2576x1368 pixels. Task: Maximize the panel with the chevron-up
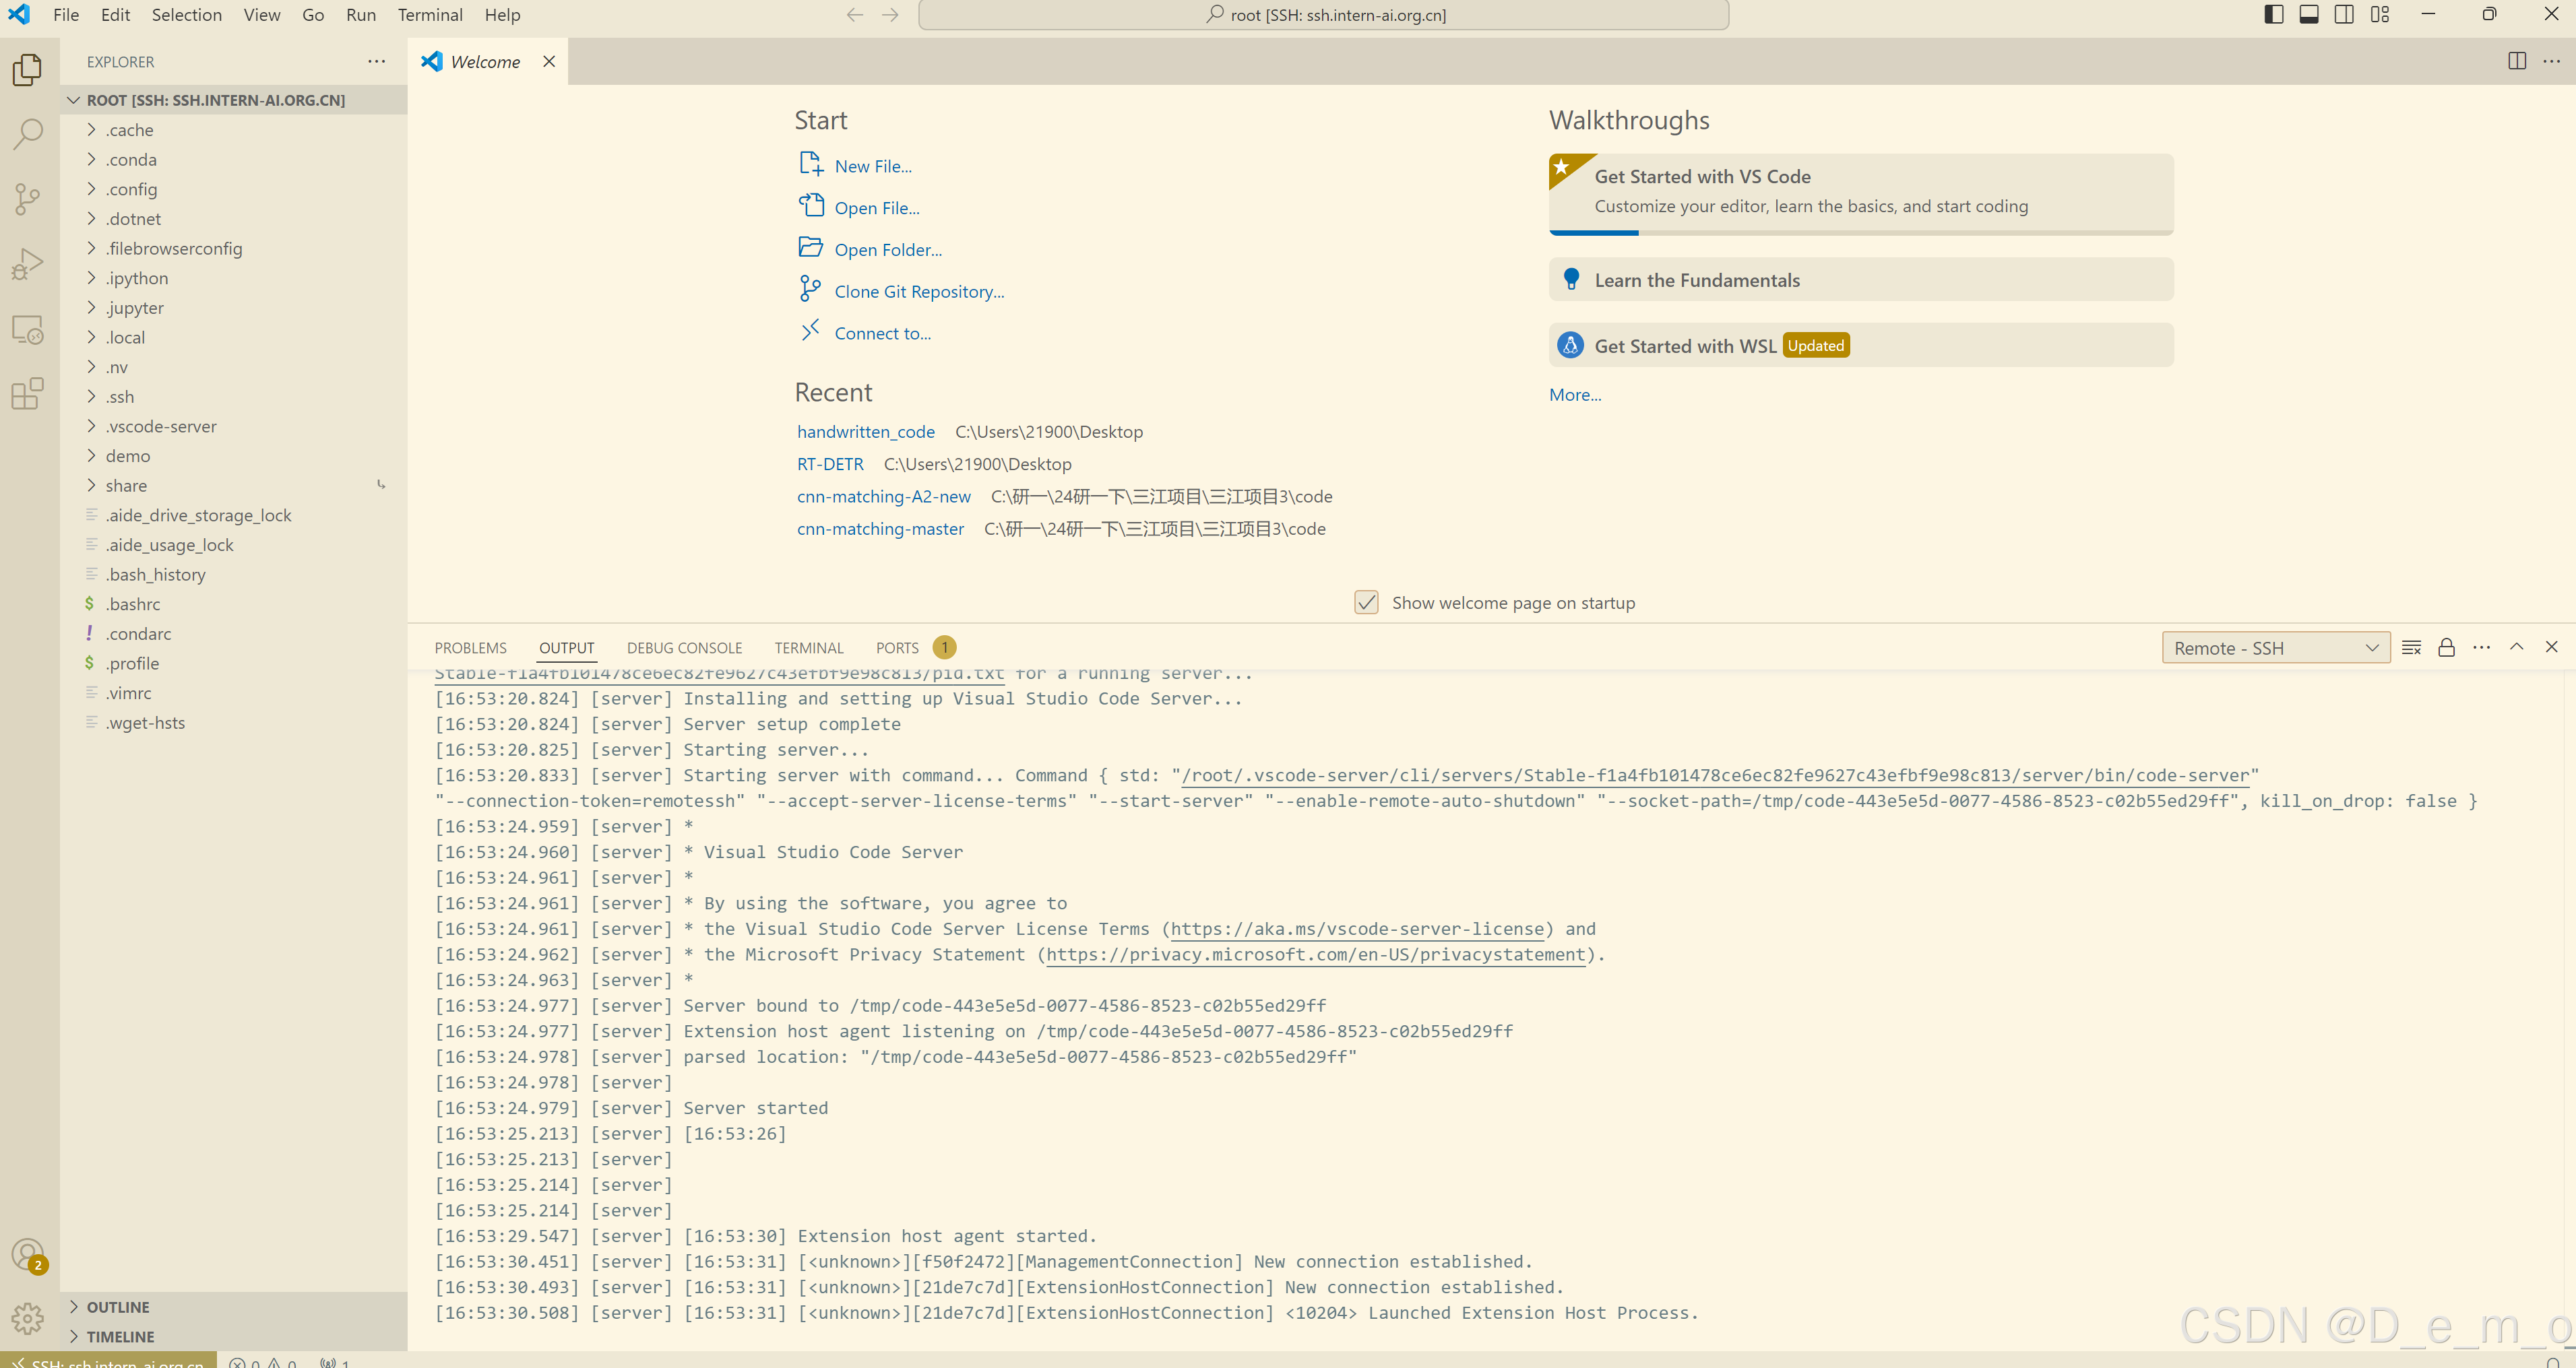click(x=2516, y=647)
